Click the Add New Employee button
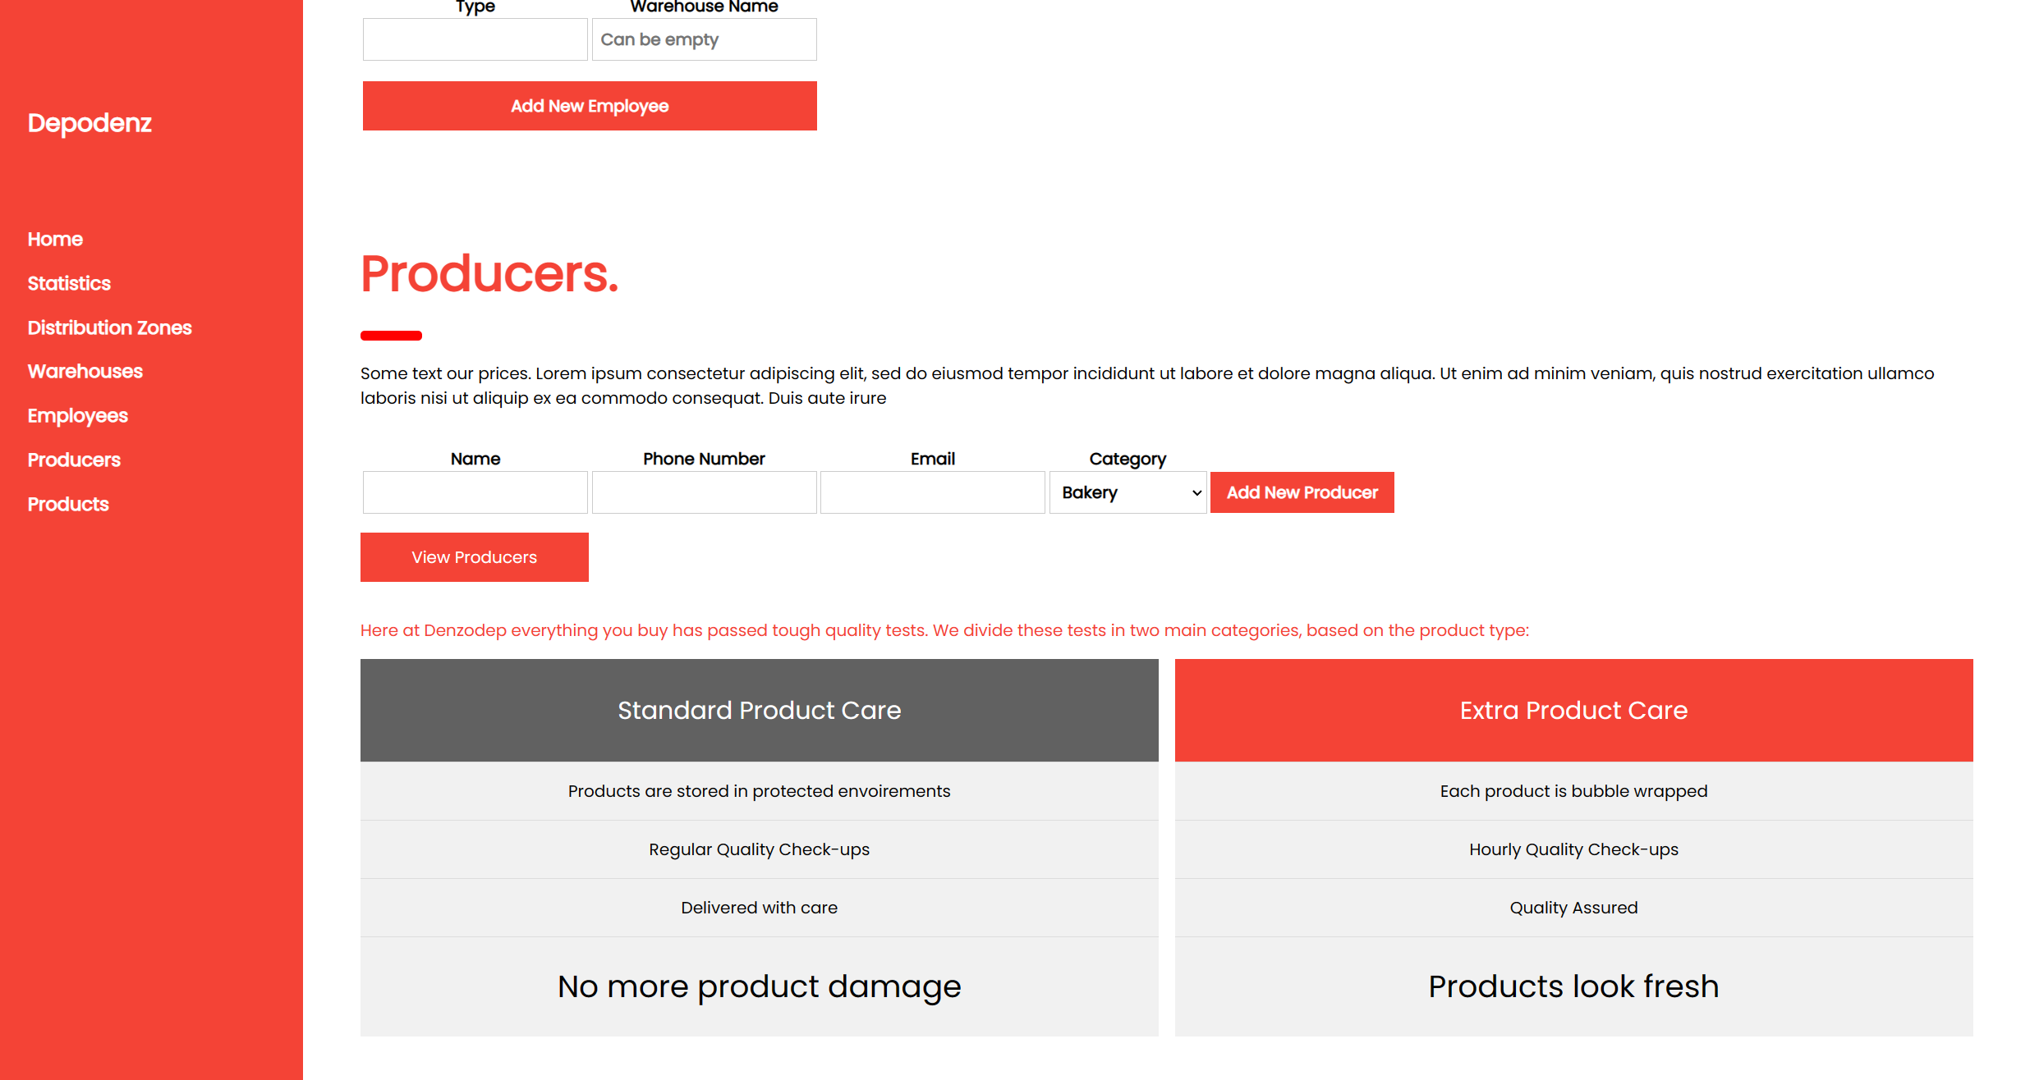The height and width of the screenshot is (1080, 2030). pyautogui.click(x=589, y=106)
